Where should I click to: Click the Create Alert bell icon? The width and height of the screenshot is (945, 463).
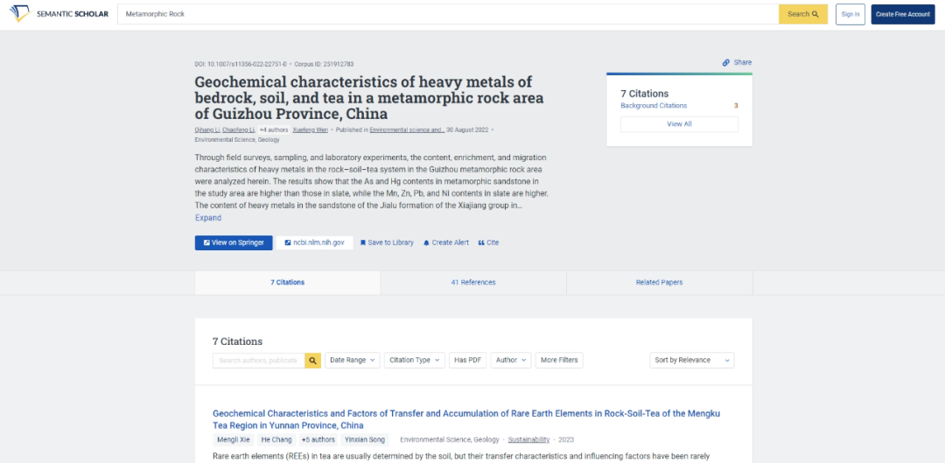pos(426,242)
